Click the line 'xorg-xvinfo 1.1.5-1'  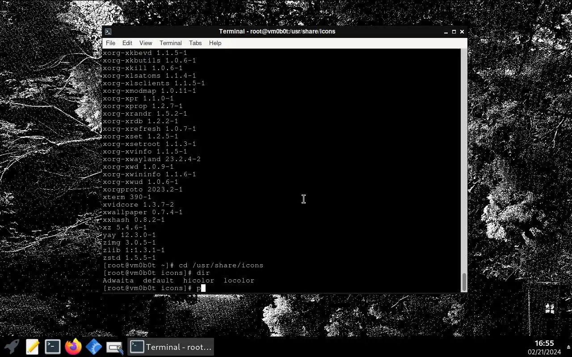pos(145,151)
